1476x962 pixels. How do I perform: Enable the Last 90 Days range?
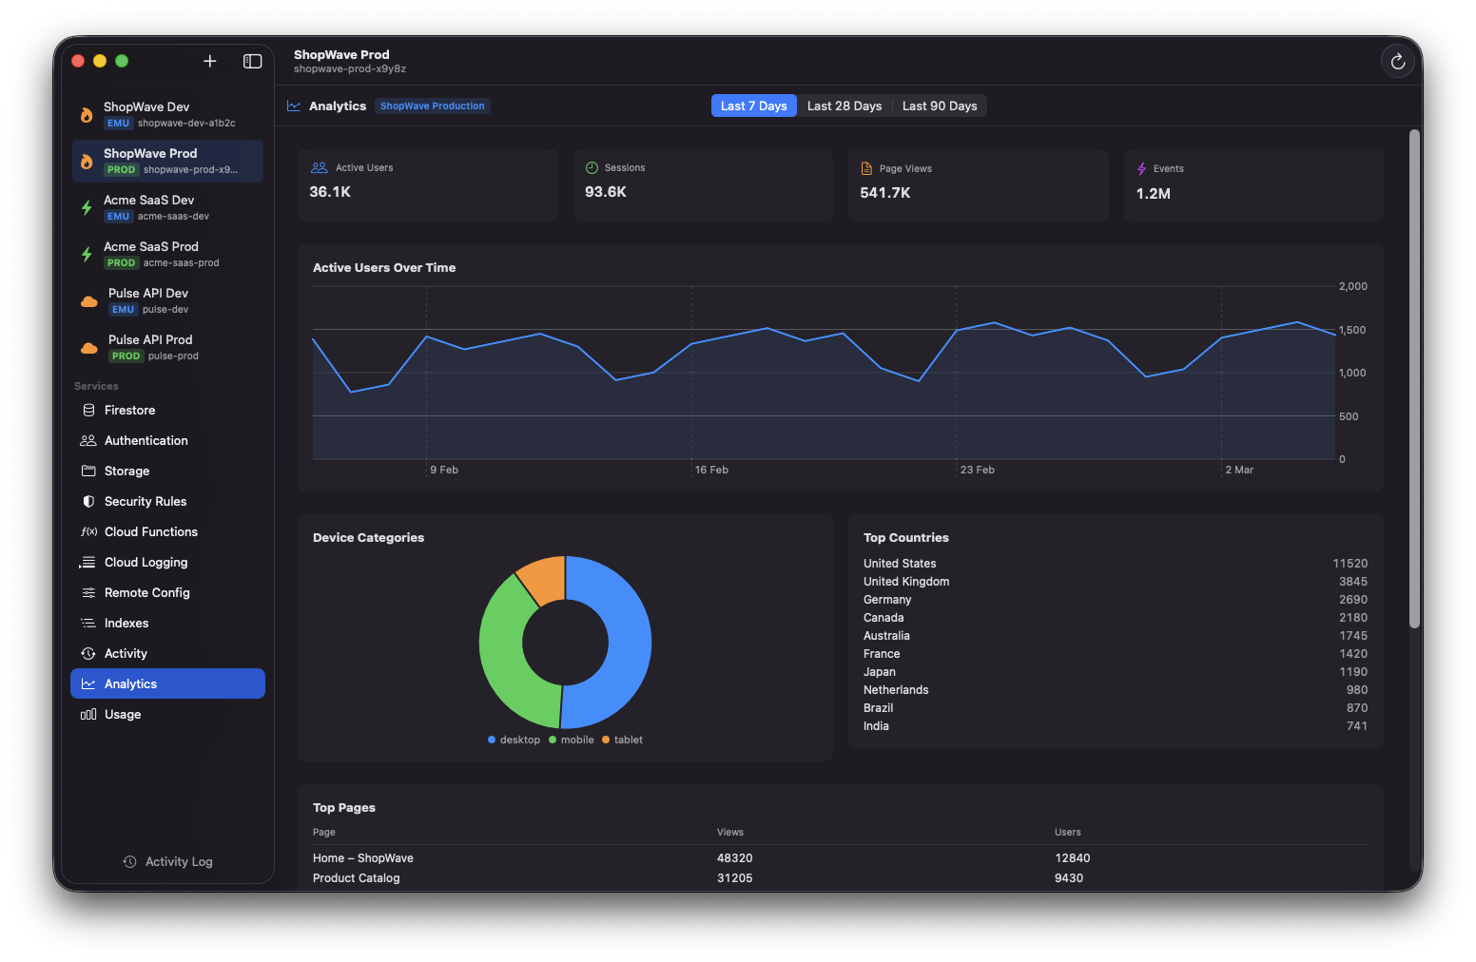click(x=939, y=106)
